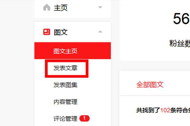Click the 粉丝数 label under the number
Screen dimensions: 190x126
[x=180, y=43]
